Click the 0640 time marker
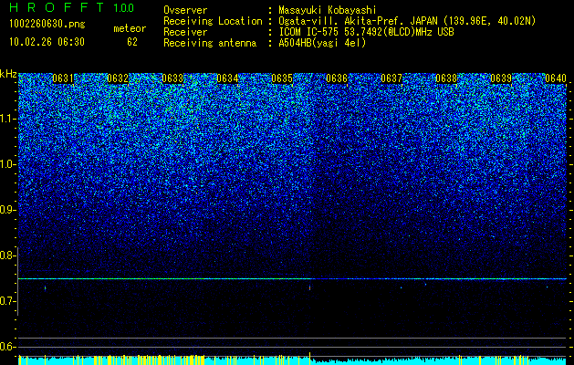 pos(556,78)
